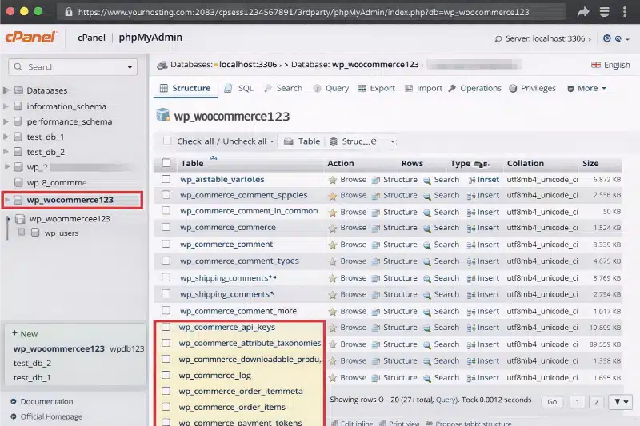Check the wp_commerce_log checkbox

point(166,375)
